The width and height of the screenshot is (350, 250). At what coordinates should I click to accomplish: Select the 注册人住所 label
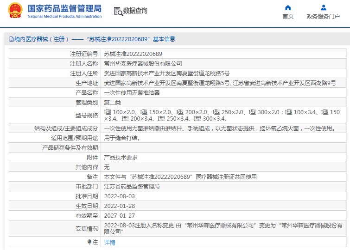coord(84,73)
